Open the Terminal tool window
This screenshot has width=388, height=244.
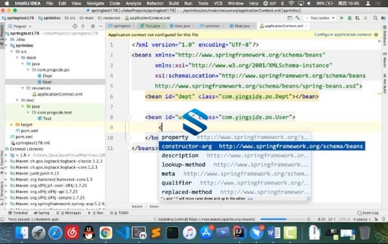pyautogui.click(x=18, y=213)
